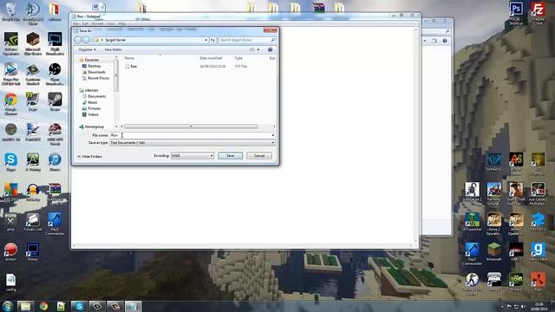Open the red Action! desktop shortcut
Screen dimensions: 555x312
click(x=10, y=251)
